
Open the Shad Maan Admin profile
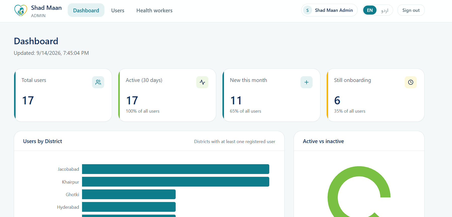pyautogui.click(x=329, y=10)
